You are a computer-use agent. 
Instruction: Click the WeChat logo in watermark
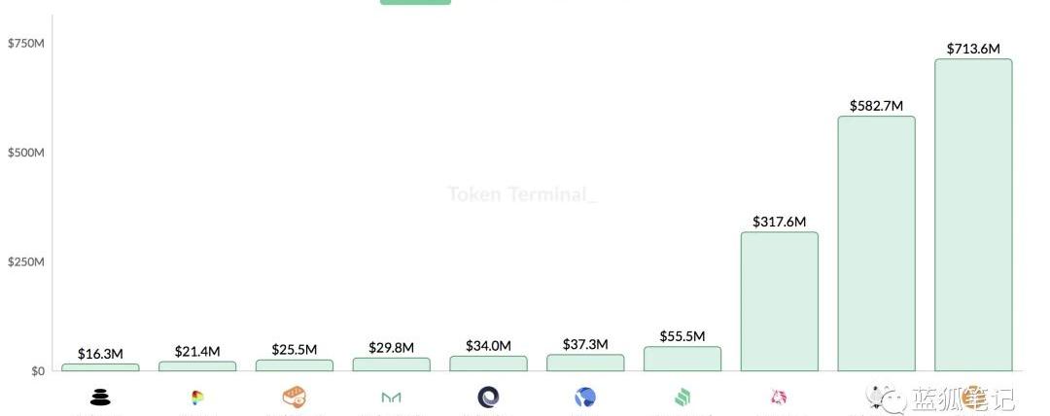click(x=884, y=398)
